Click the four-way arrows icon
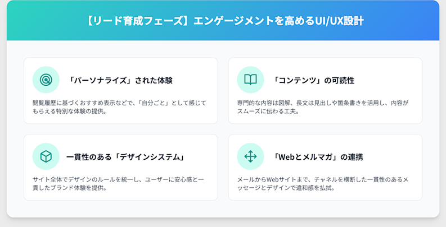 (250, 156)
